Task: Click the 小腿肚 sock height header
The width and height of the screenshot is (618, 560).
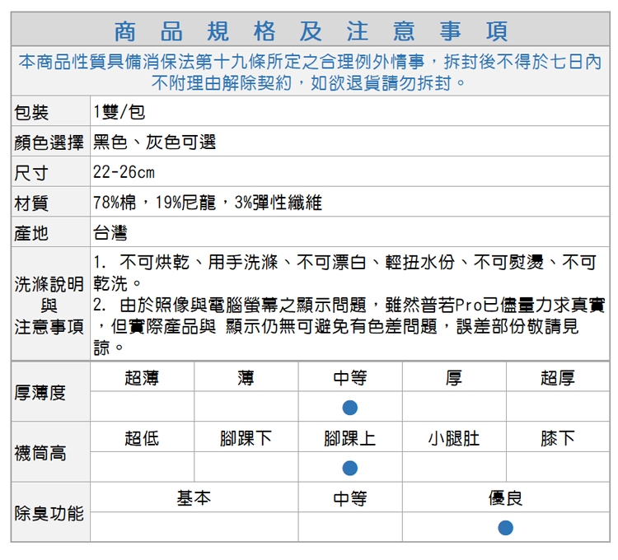Action: coord(453,438)
